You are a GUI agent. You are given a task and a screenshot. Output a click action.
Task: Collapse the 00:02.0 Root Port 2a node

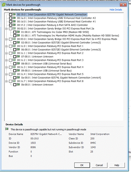6,29
